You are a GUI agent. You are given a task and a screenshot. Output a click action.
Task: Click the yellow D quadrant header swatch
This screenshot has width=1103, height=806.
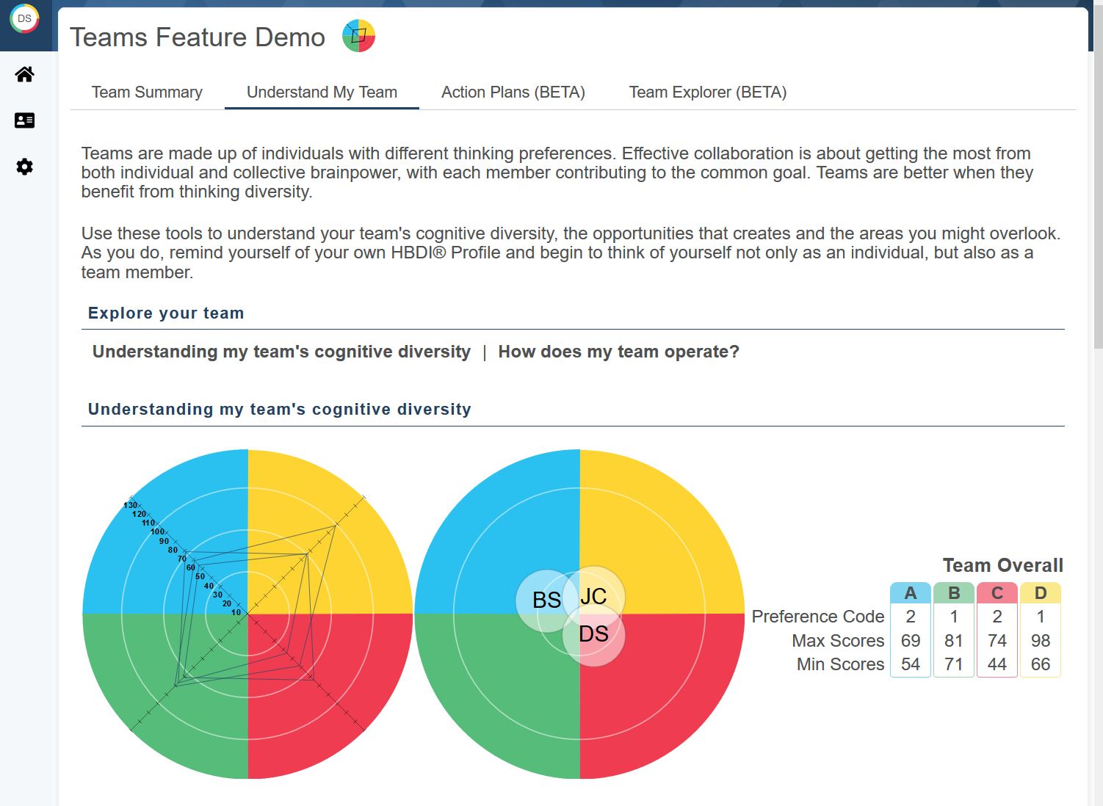click(1040, 593)
